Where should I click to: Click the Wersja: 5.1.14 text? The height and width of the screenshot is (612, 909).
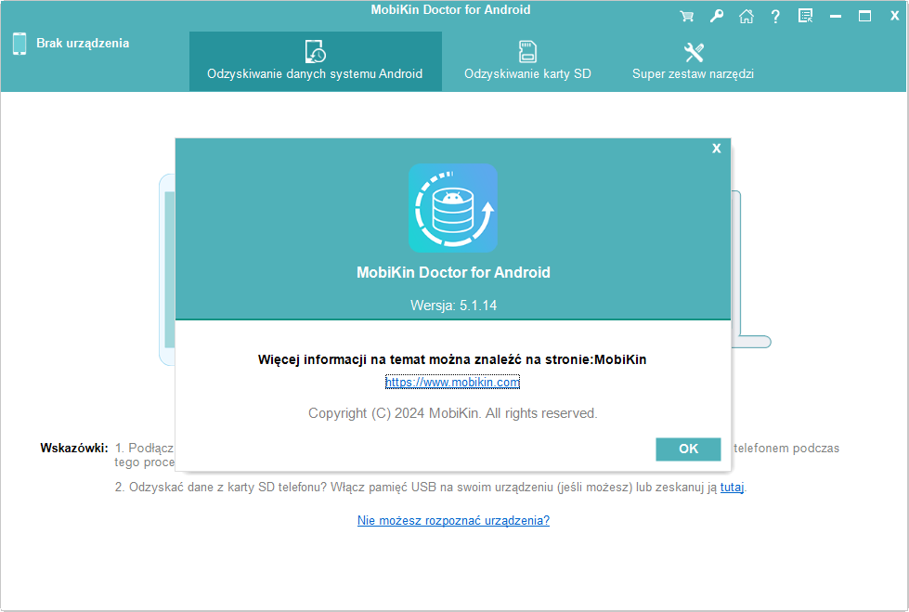point(453,306)
